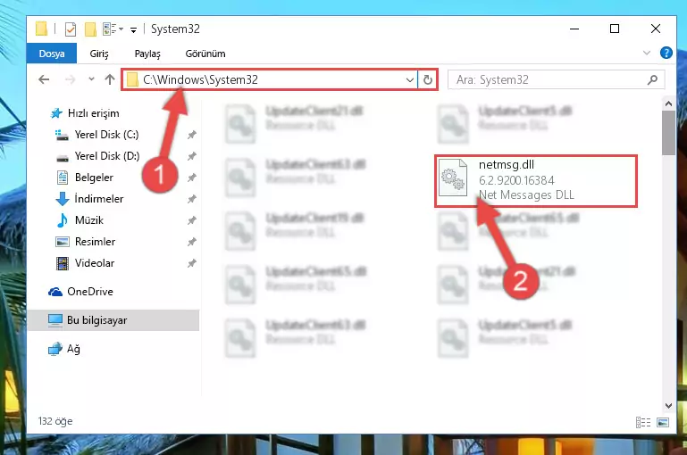Screen dimensions: 687x455
Task: Expand the address bar history dropdown
Action: [x=410, y=79]
